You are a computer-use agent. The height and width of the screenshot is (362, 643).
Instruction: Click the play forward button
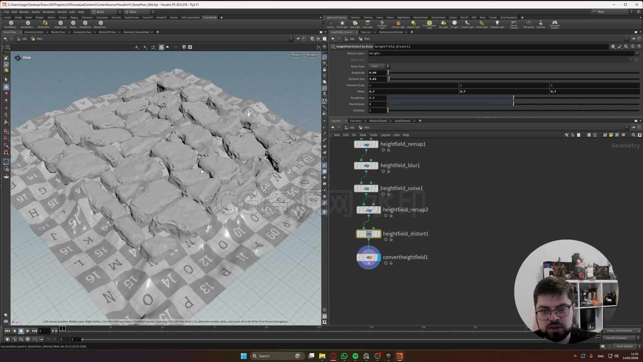tap(28, 331)
